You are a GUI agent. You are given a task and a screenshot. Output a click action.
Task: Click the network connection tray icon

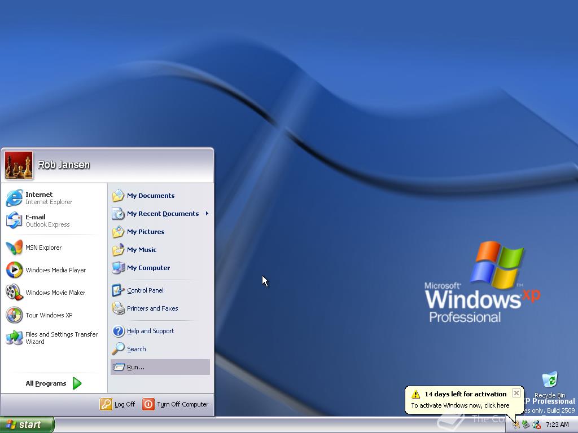526,425
